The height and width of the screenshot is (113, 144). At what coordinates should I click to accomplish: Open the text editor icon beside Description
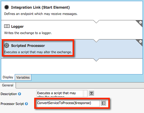pyautogui.click(x=91, y=93)
